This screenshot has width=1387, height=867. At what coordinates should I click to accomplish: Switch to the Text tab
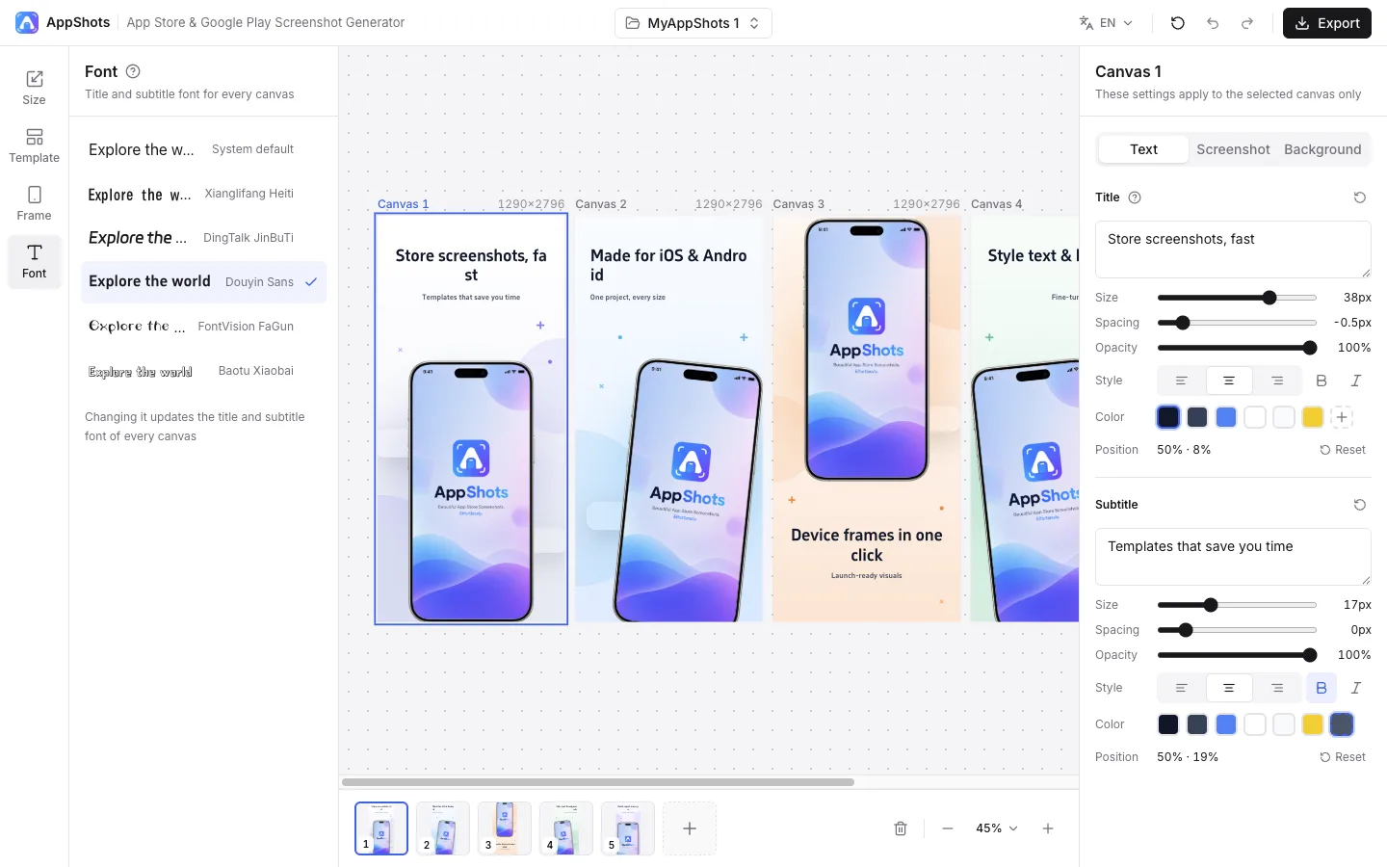1143,149
